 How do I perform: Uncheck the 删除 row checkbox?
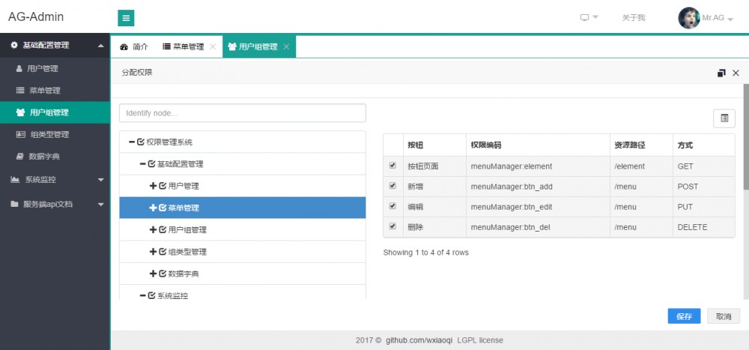pyautogui.click(x=392, y=226)
